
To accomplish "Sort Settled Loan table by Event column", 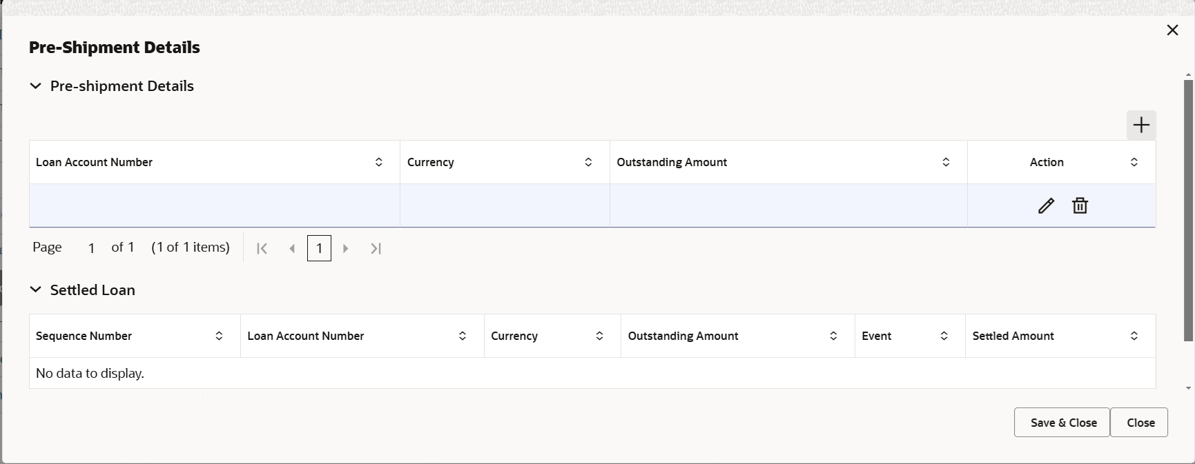I will (x=944, y=336).
